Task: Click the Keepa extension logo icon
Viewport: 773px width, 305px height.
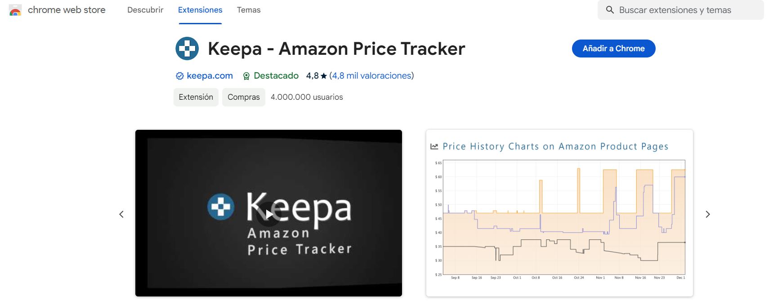Action: coord(187,49)
